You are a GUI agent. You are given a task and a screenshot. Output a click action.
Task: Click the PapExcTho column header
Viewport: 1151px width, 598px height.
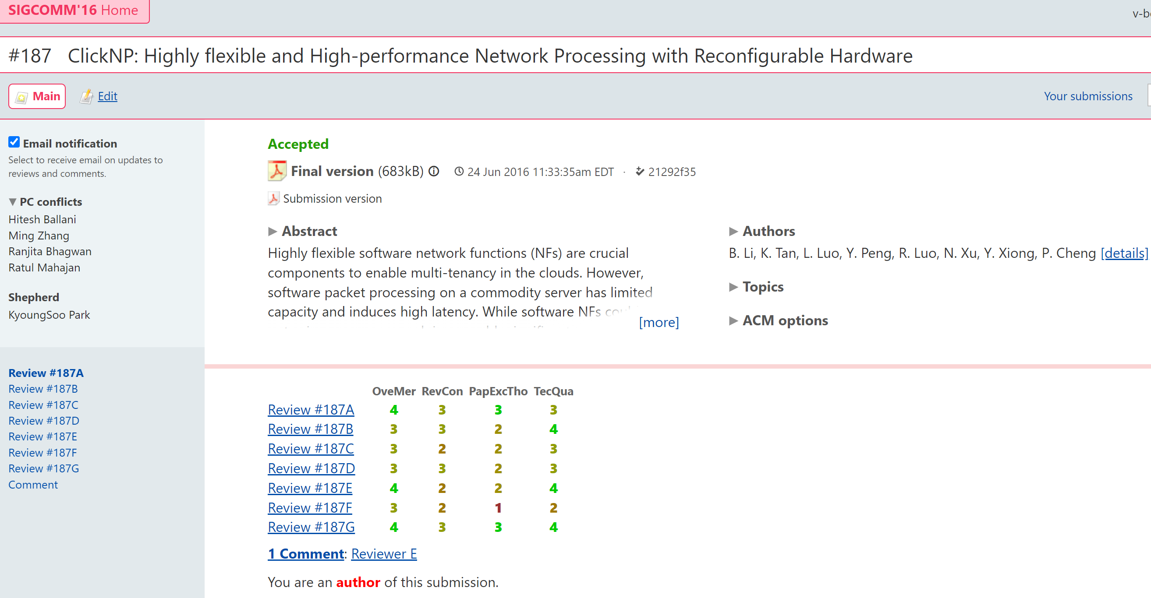tap(498, 391)
